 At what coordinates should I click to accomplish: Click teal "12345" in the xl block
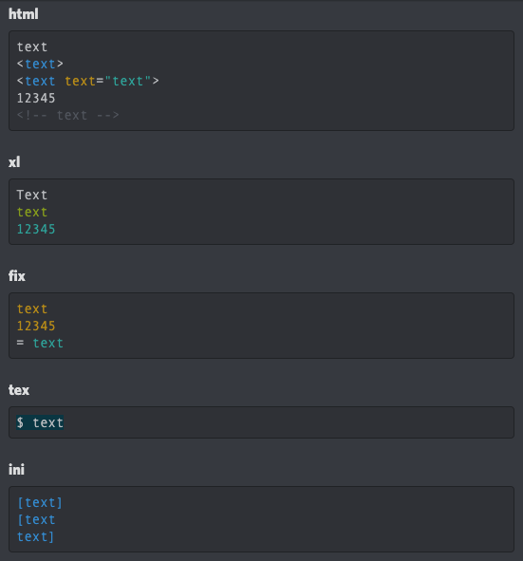pyautogui.click(x=36, y=229)
